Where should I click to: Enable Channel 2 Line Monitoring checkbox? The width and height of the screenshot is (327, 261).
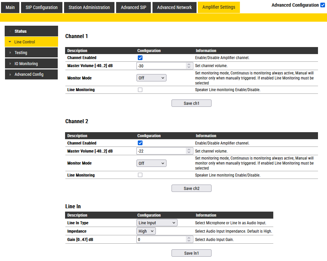click(x=140, y=175)
